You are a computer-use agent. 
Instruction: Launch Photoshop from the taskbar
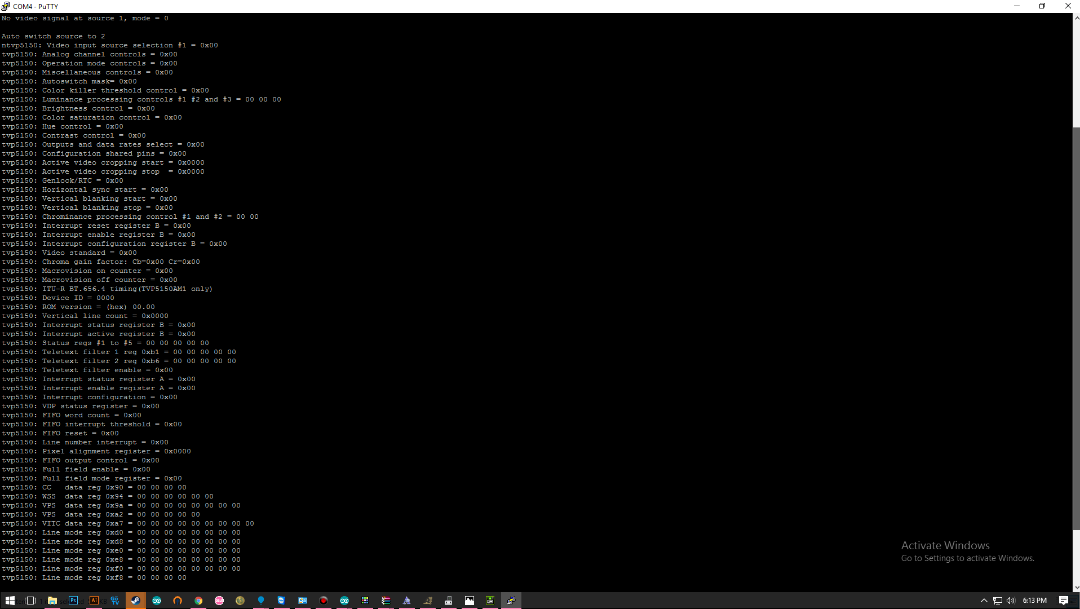click(x=73, y=601)
